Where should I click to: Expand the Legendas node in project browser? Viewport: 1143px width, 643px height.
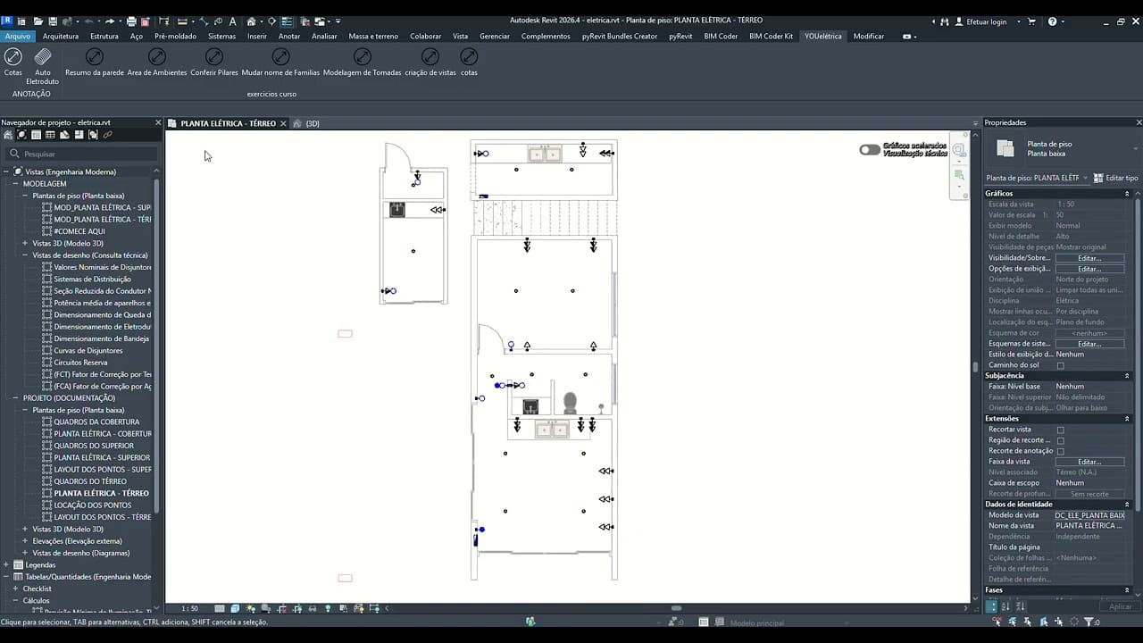pyautogui.click(x=6, y=565)
